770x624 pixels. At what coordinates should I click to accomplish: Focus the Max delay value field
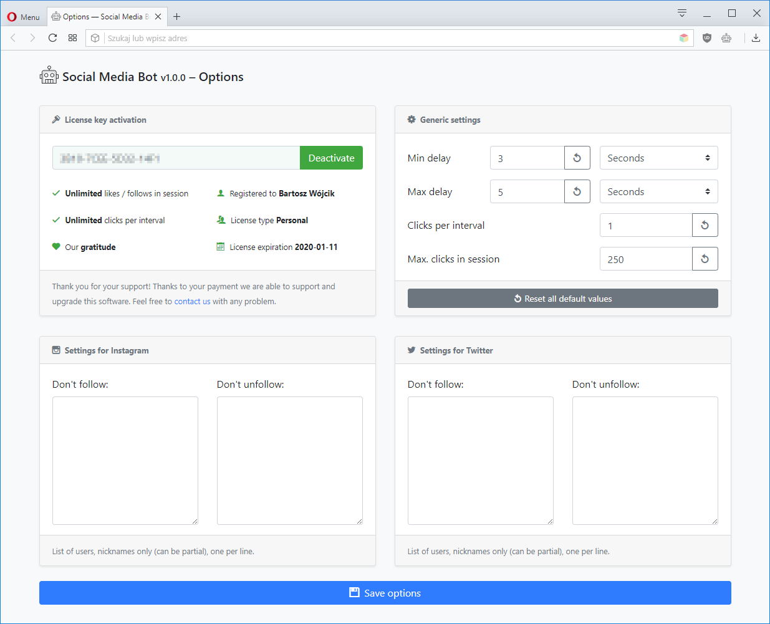(527, 191)
